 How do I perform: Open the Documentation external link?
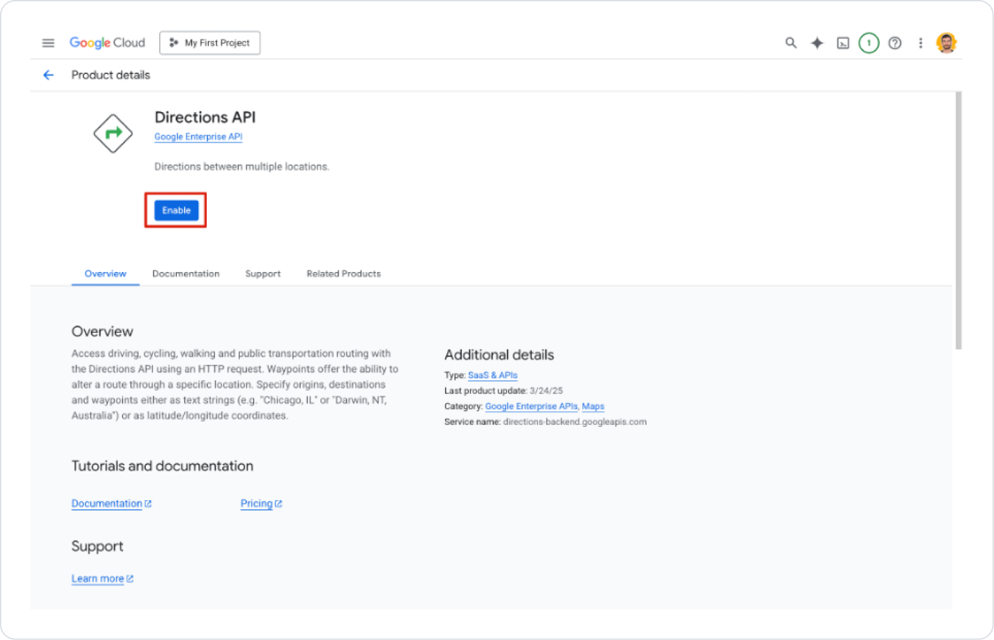111,503
